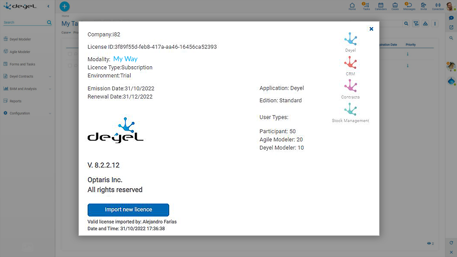457x257 pixels.
Task: Click the bottom right close X icon
Action: pyautogui.click(x=451, y=252)
